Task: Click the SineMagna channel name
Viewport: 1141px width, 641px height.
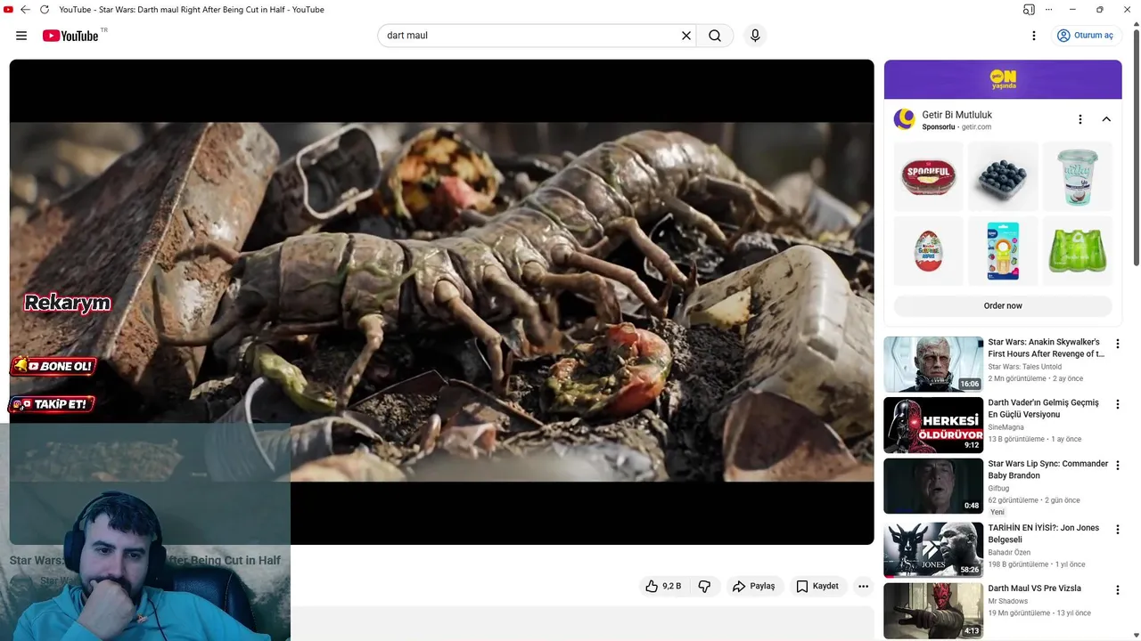Action: (x=1006, y=427)
